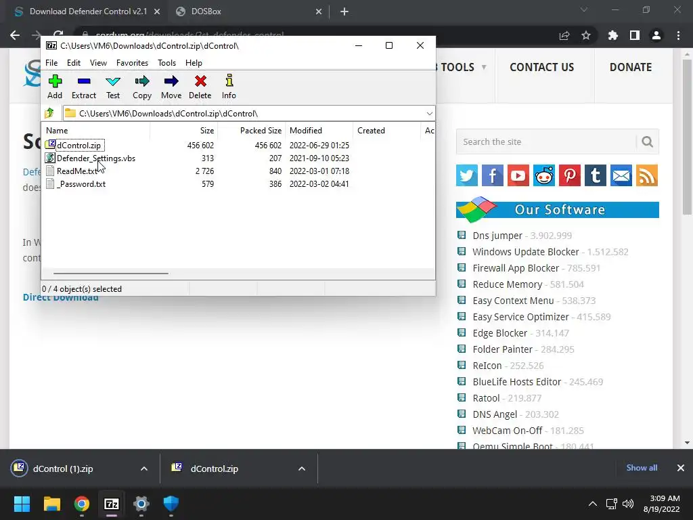Sort by the Modified column header
Viewport: 693px width, 520px height.
click(x=319, y=131)
